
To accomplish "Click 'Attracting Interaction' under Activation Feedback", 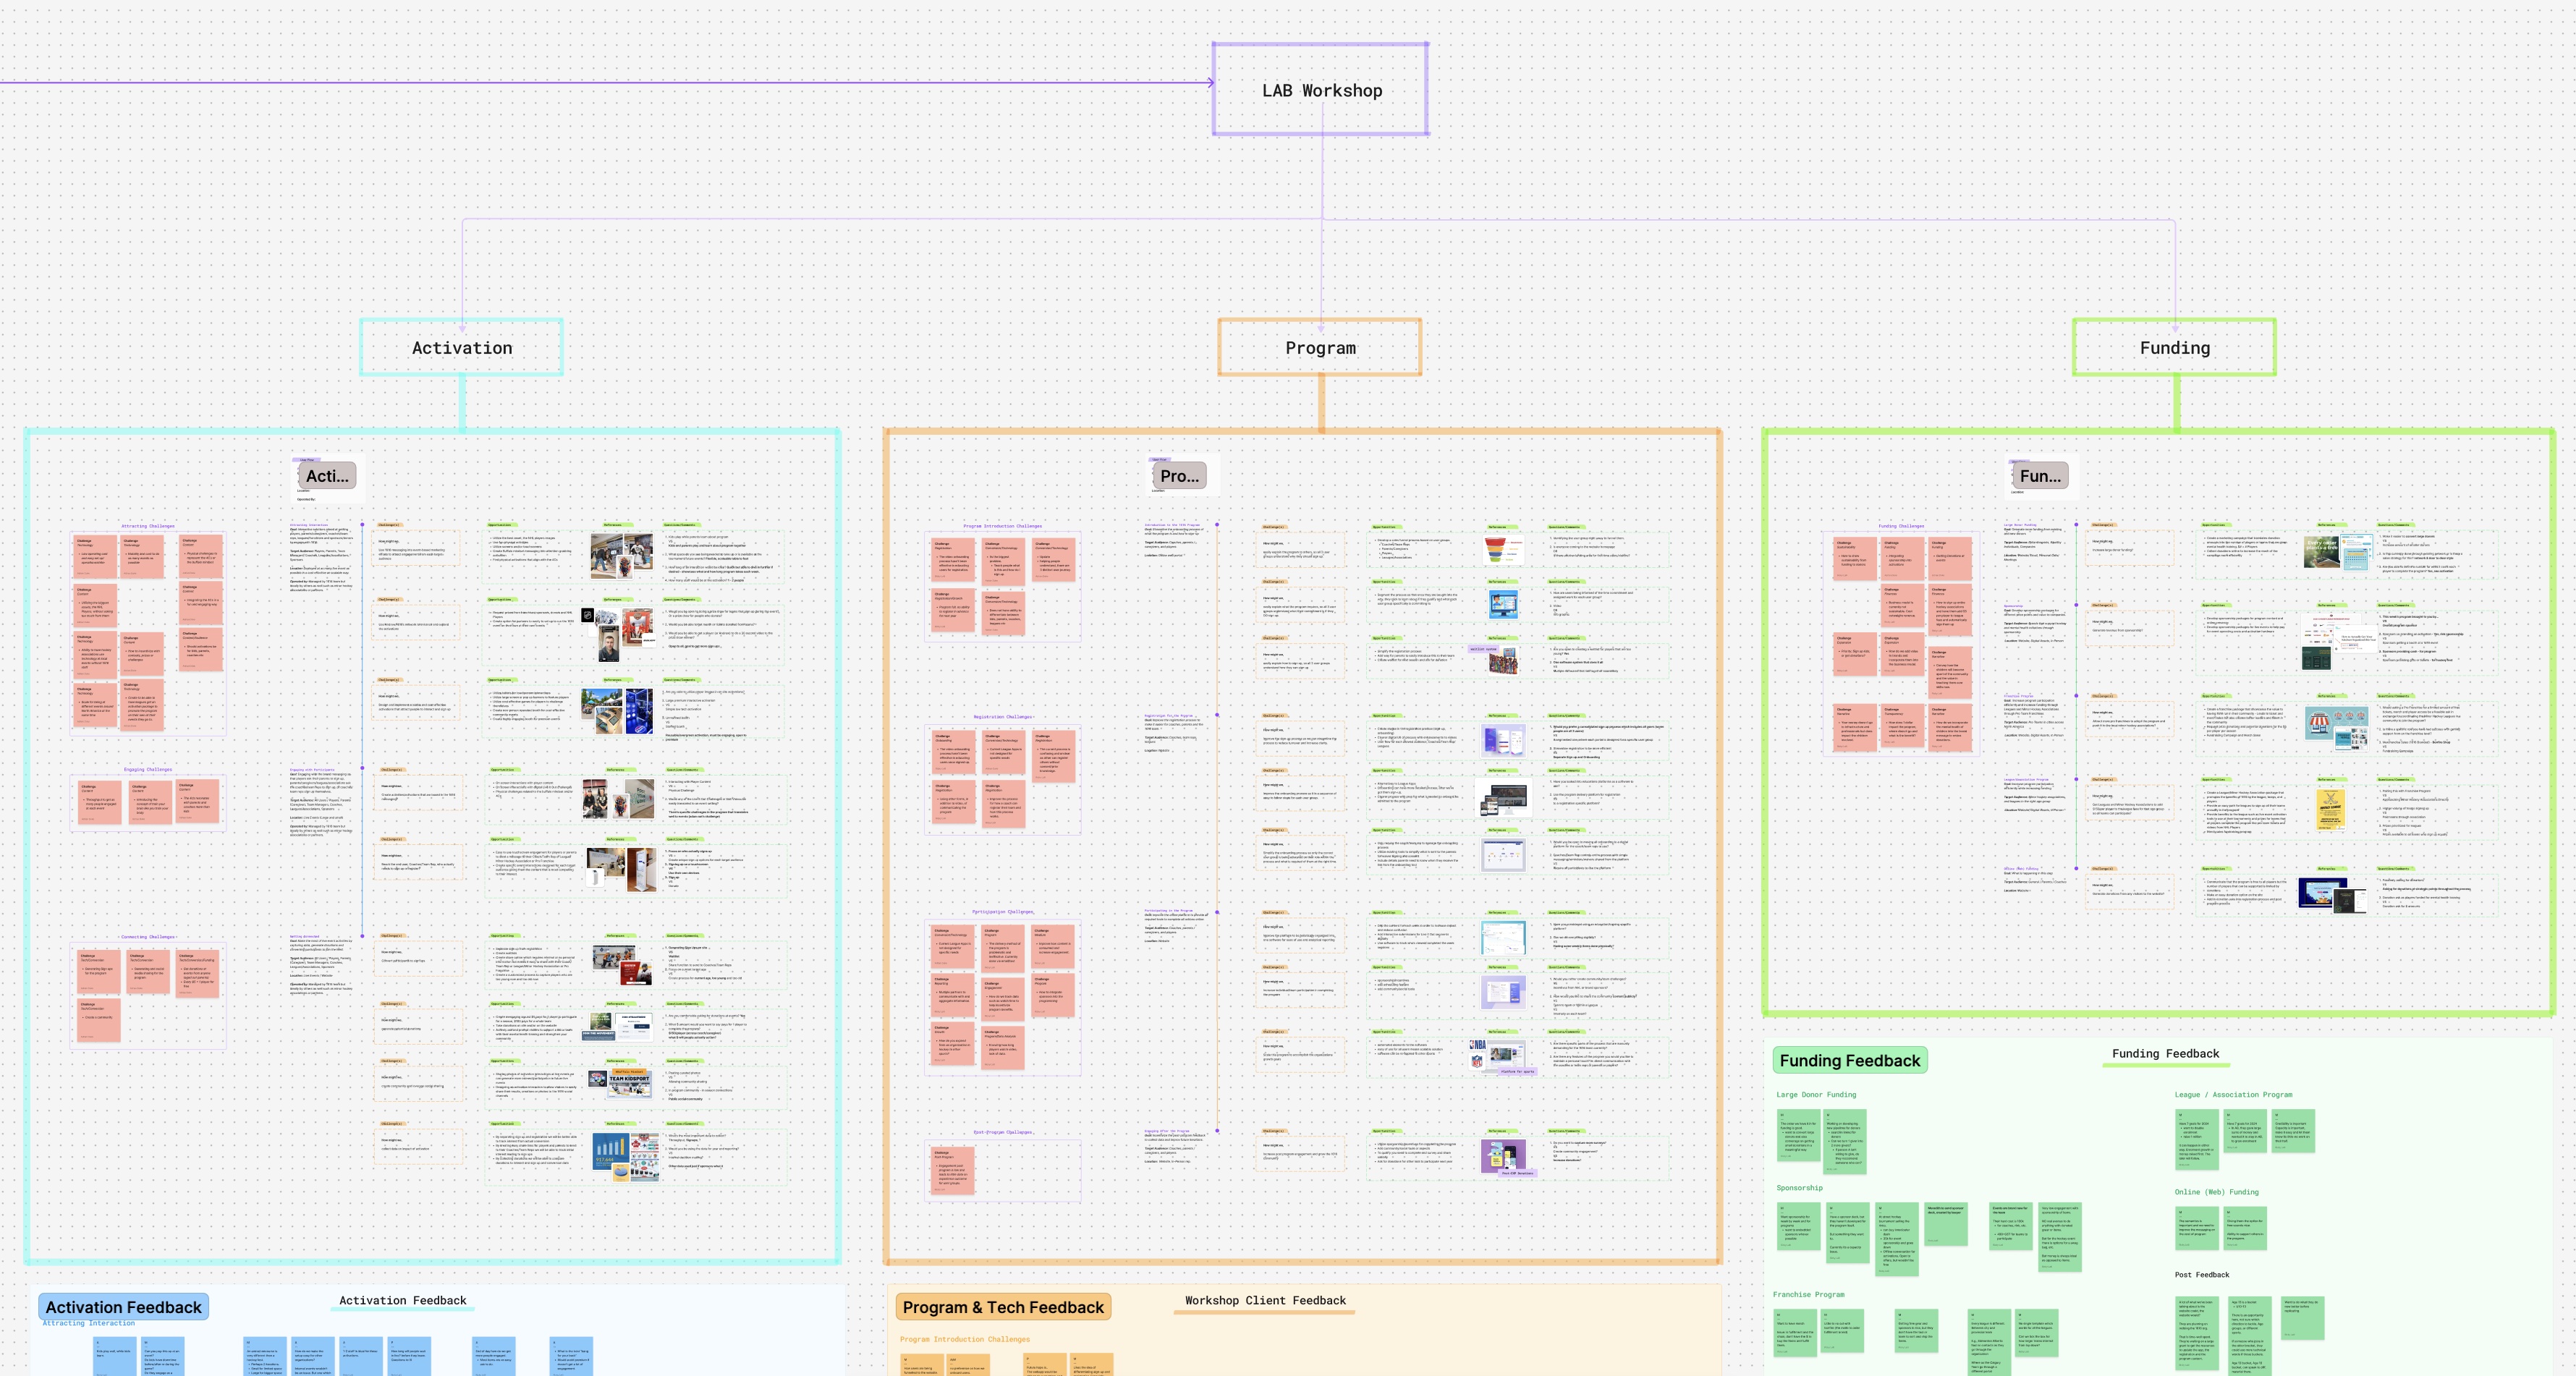I will [88, 1324].
